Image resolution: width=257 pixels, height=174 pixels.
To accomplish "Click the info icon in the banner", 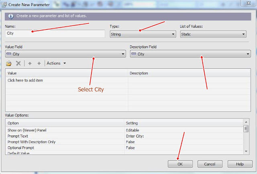I will pyautogui.click(x=11, y=16).
